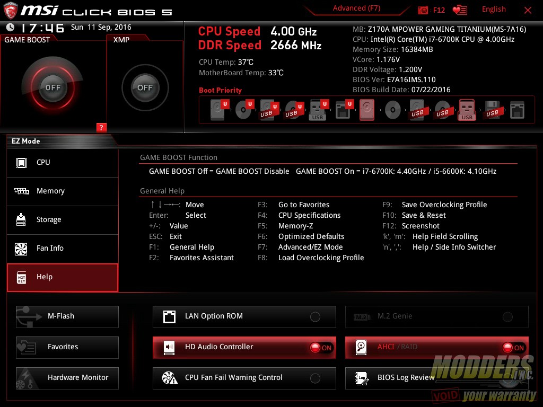This screenshot has width=543, height=407.
Task: Click the BIOS Ver E7A16IMS.110 line
Action: point(394,79)
